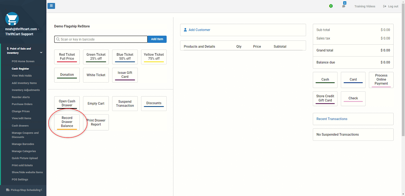
Task: Choose Cash as the payment method
Action: pyautogui.click(x=325, y=80)
